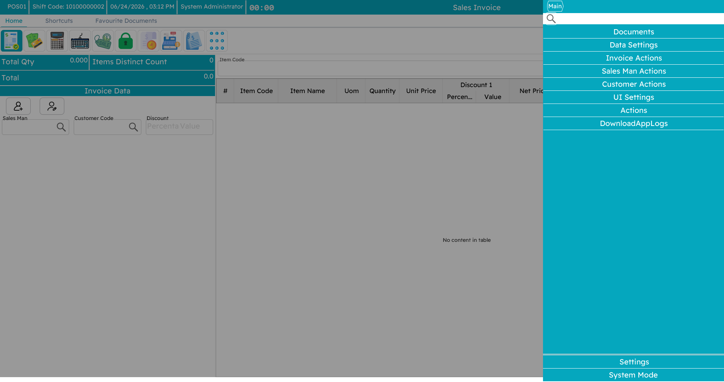Click the Main breadcrumb tag
Viewport: 724px width, 382px height.
[555, 6]
